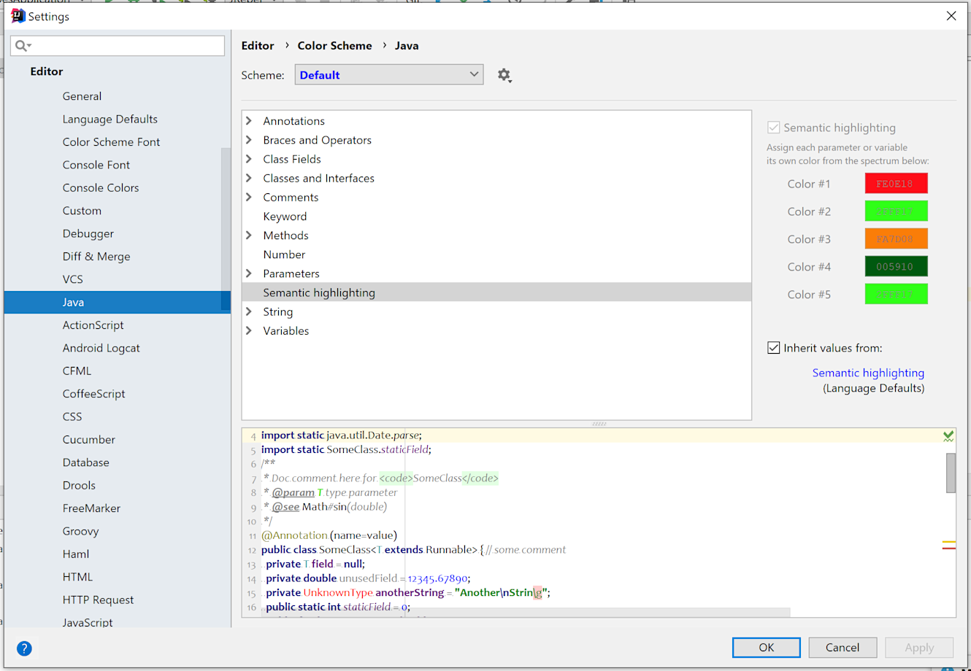Screen dimensions: 971x671
Task: Expand the Comments node
Action: point(249,197)
